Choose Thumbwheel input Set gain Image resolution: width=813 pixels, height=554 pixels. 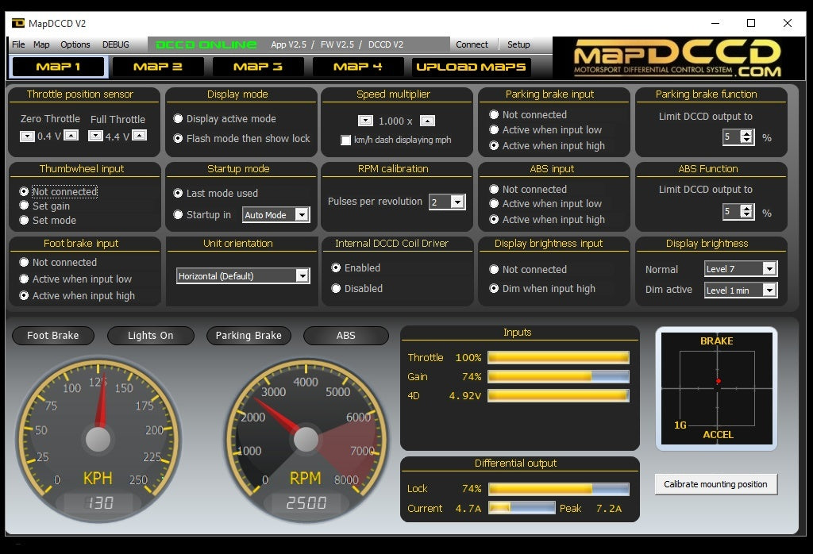44,206
